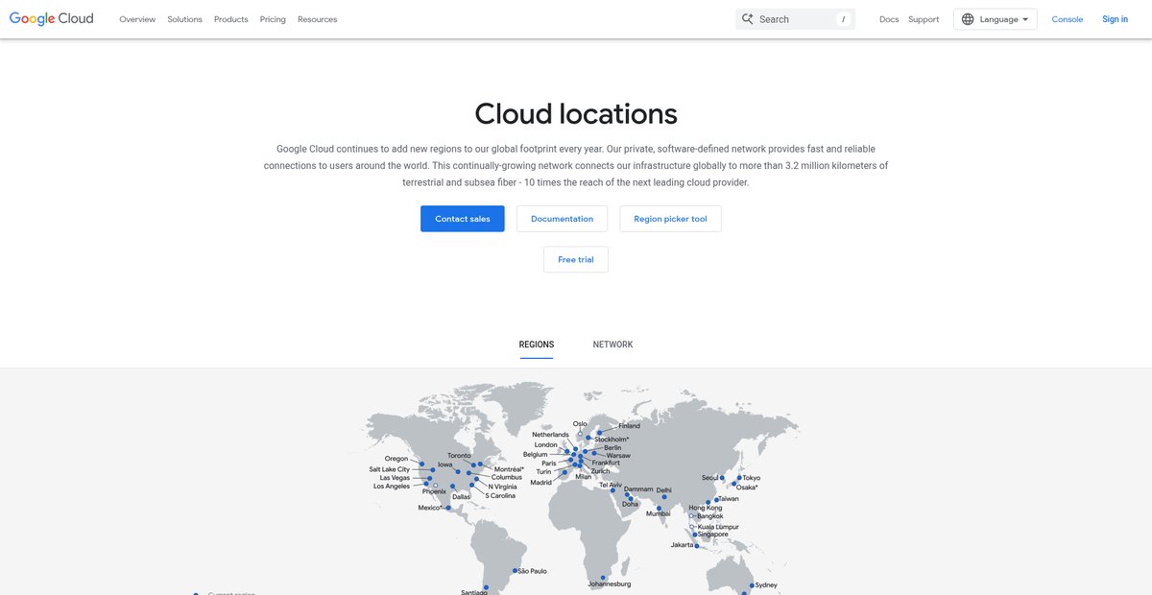
Task: Go to the Docs link
Action: (x=889, y=19)
